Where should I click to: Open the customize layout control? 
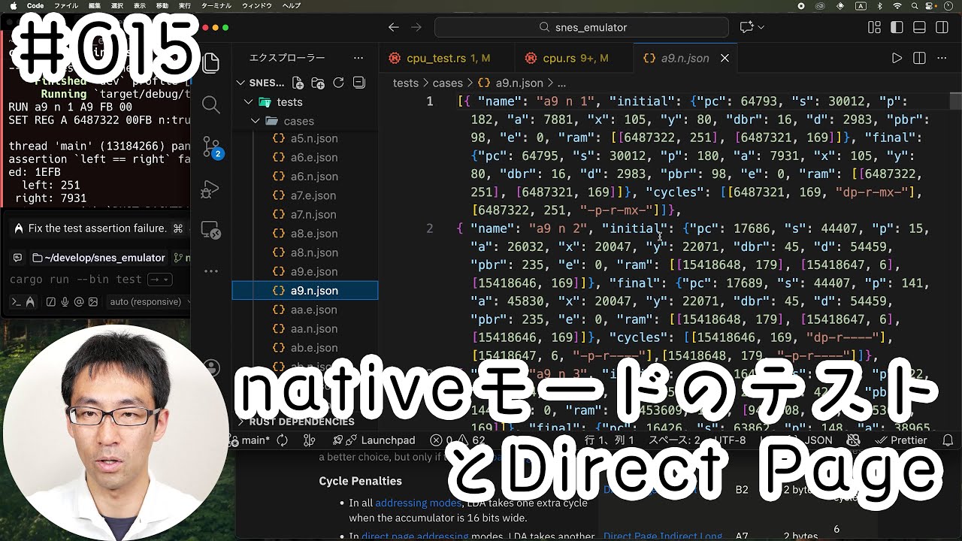[874, 27]
